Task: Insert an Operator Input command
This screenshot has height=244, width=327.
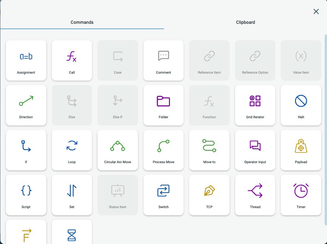Action: (255, 150)
